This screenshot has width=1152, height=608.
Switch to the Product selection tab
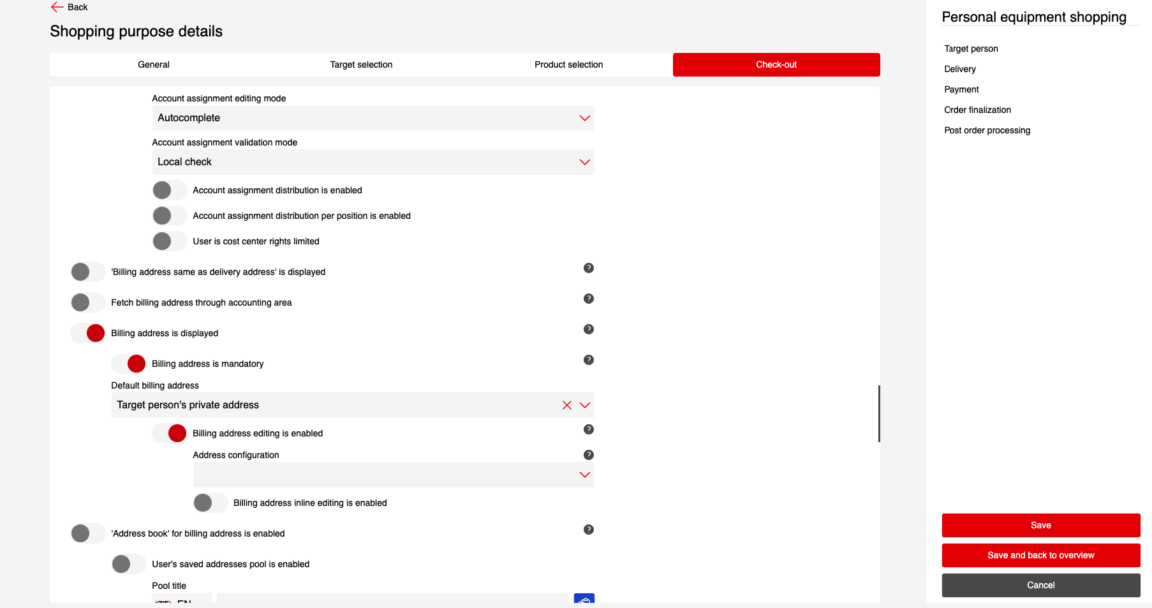(568, 64)
